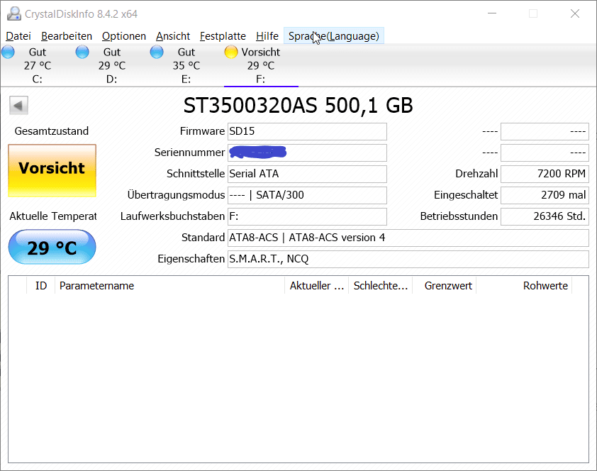Select drive C: tab showing 27 °C

38,65
